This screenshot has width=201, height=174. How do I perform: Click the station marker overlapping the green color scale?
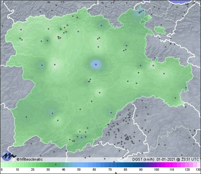[x=56, y=164]
